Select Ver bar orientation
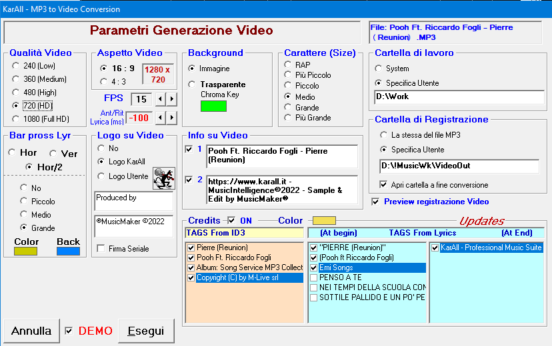 [53, 154]
